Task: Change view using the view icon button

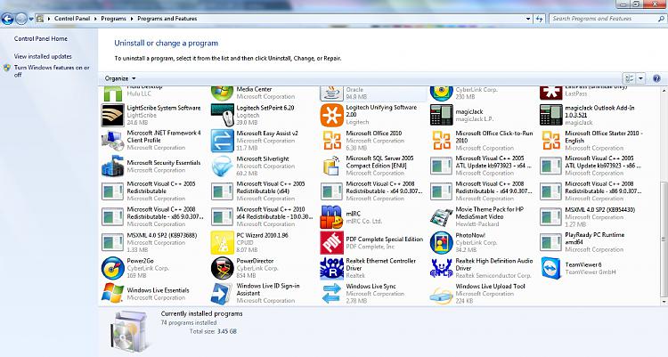Action: (629, 78)
